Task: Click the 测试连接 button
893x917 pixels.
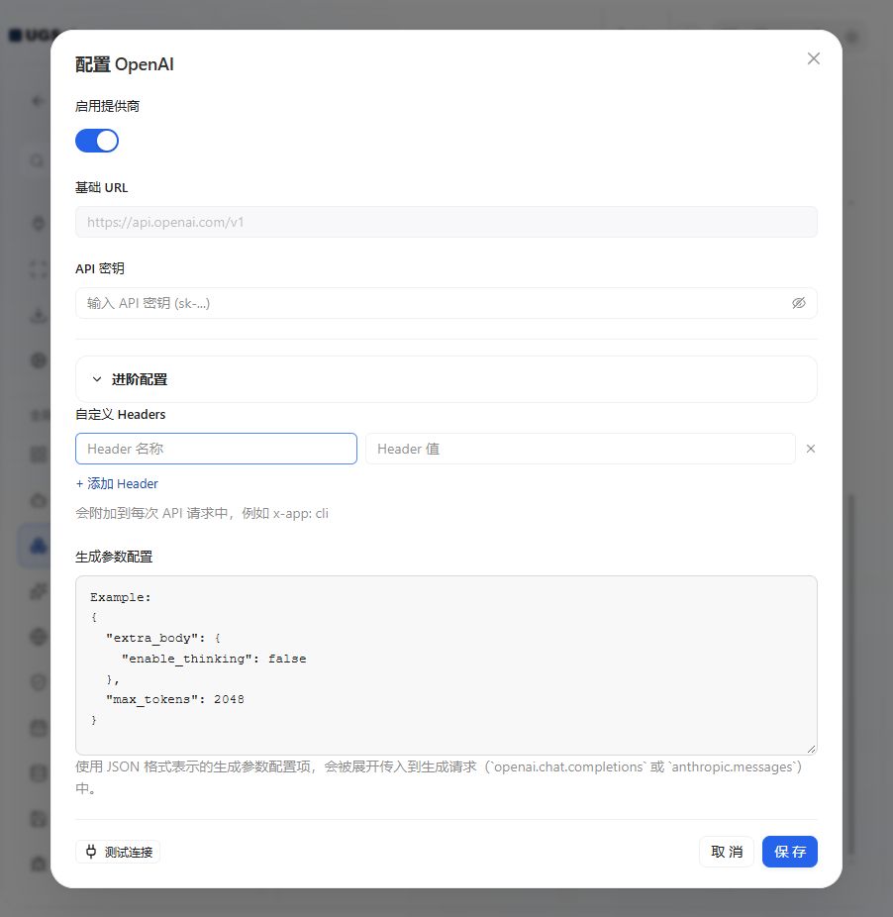Action: 118,852
